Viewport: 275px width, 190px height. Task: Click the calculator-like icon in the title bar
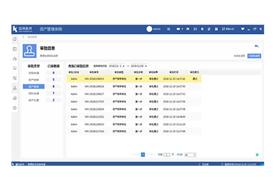[x=216, y=29]
